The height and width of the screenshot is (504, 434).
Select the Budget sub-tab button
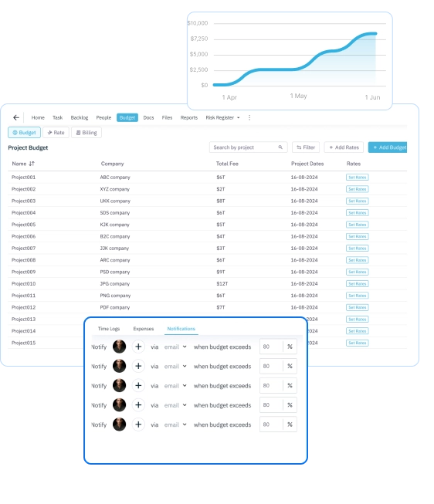[24, 133]
